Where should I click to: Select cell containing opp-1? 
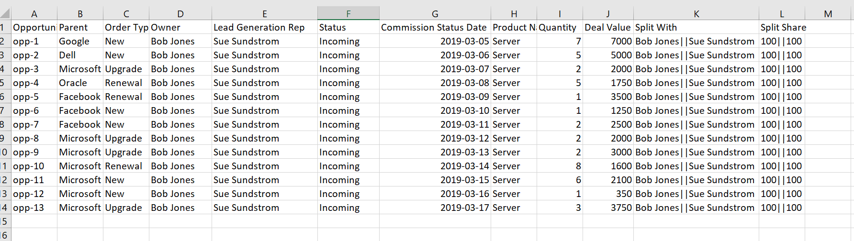34,41
